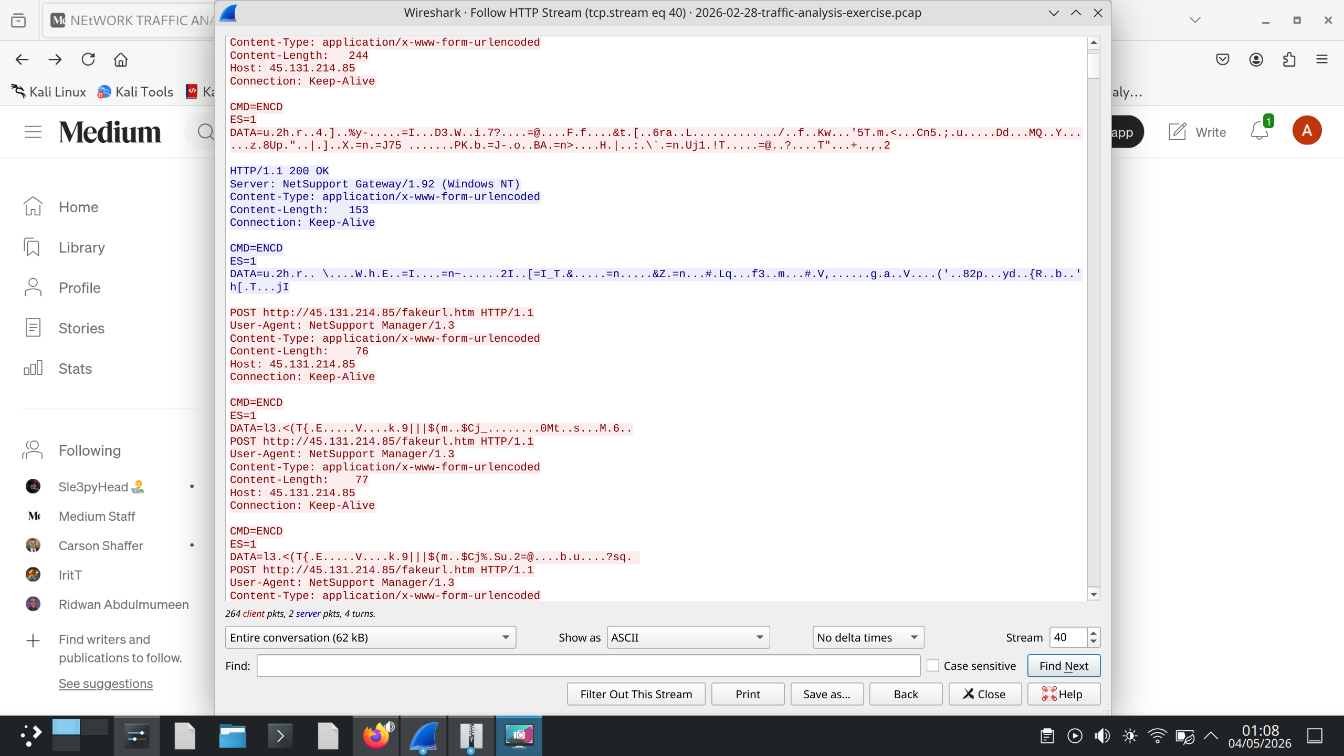Click the stream content scrollbar thumb
This screenshot has width=1344, height=756.
click(x=1094, y=65)
